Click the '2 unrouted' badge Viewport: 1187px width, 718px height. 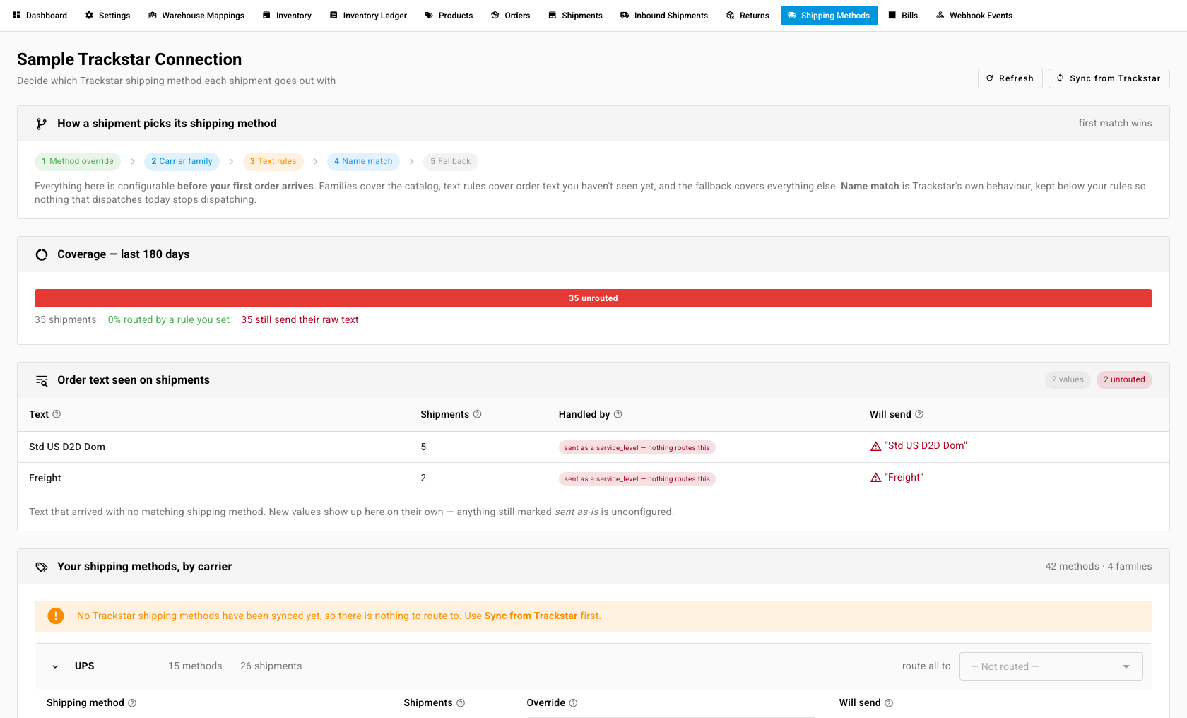pyautogui.click(x=1124, y=380)
